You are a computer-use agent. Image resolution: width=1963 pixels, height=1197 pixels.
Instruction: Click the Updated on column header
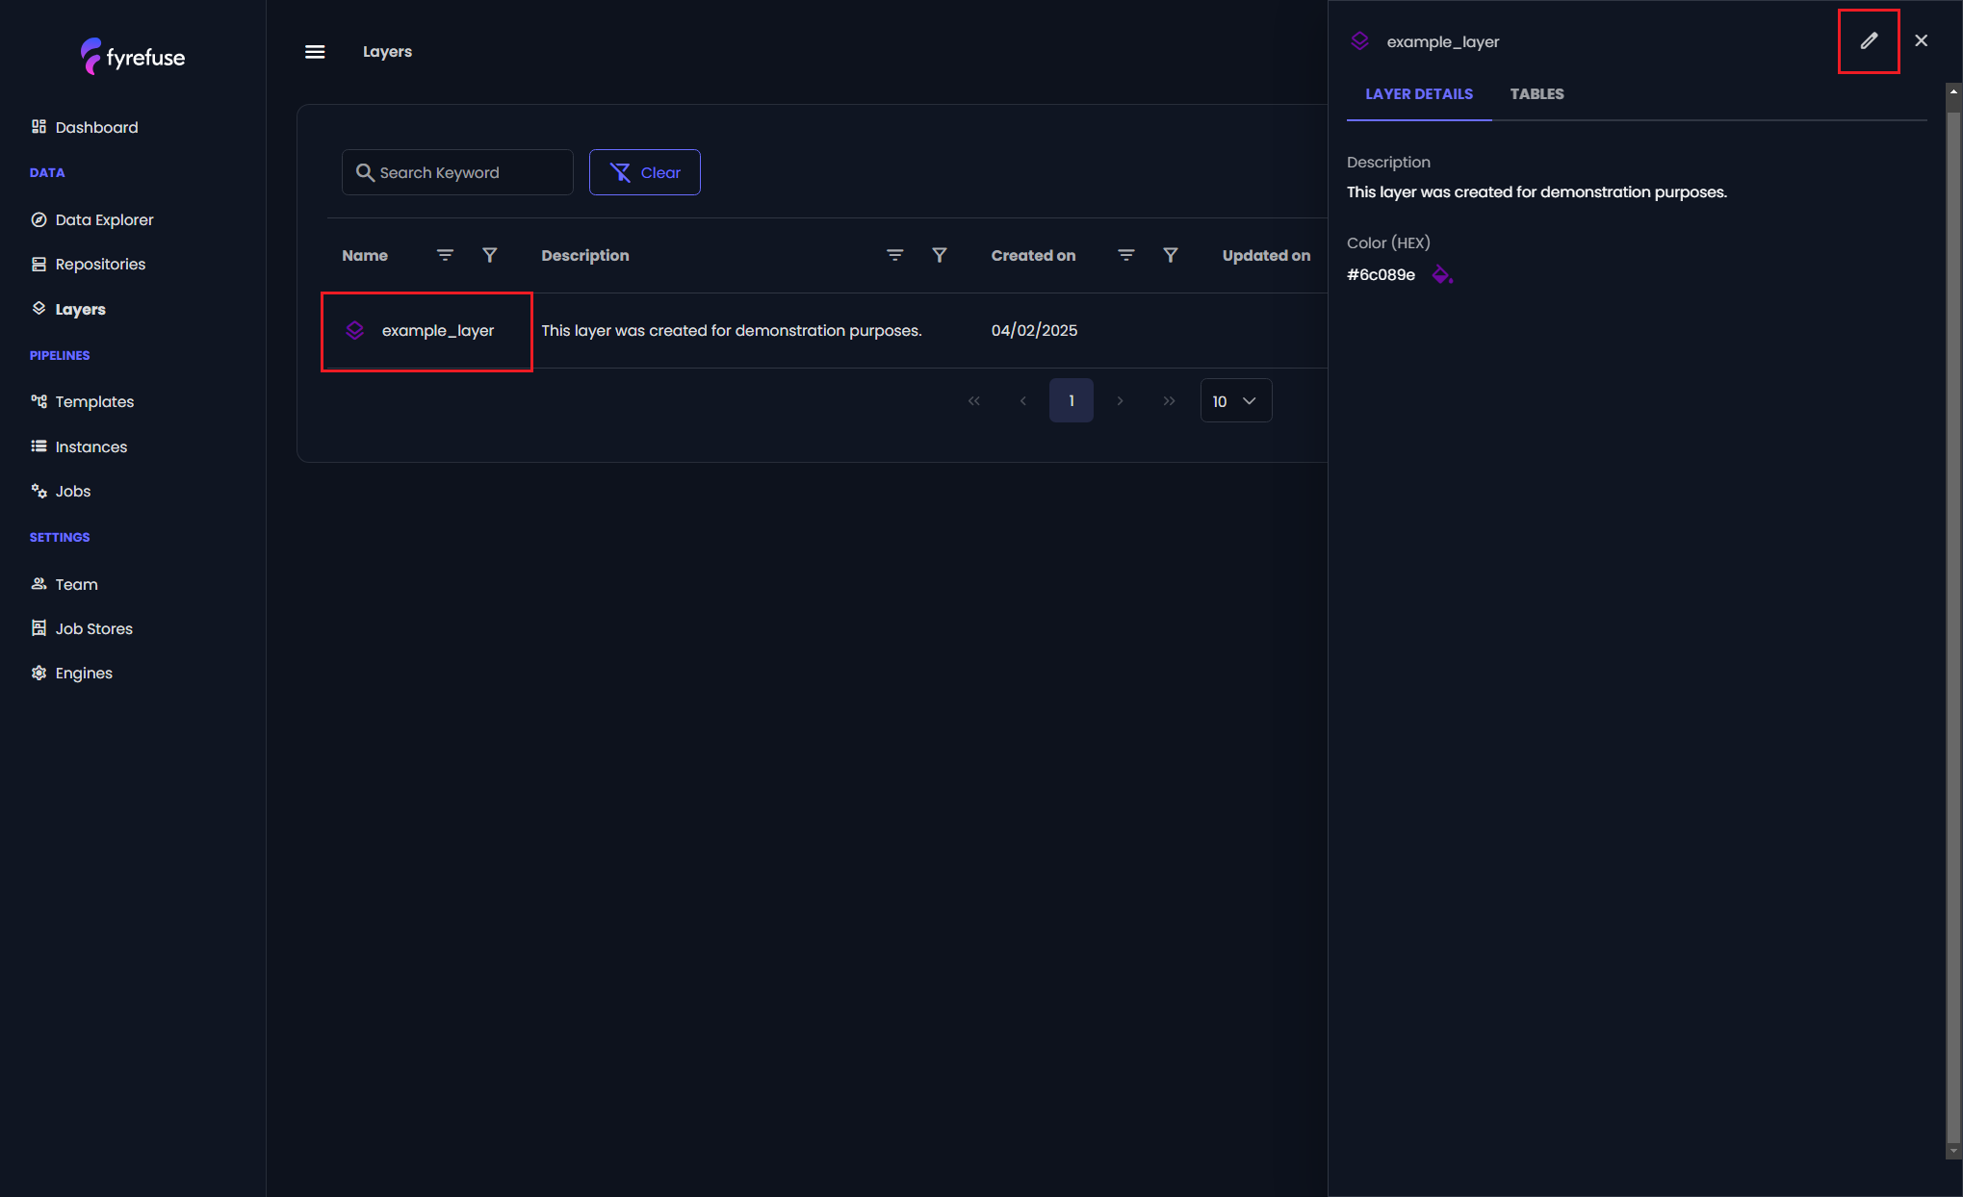pos(1266,255)
